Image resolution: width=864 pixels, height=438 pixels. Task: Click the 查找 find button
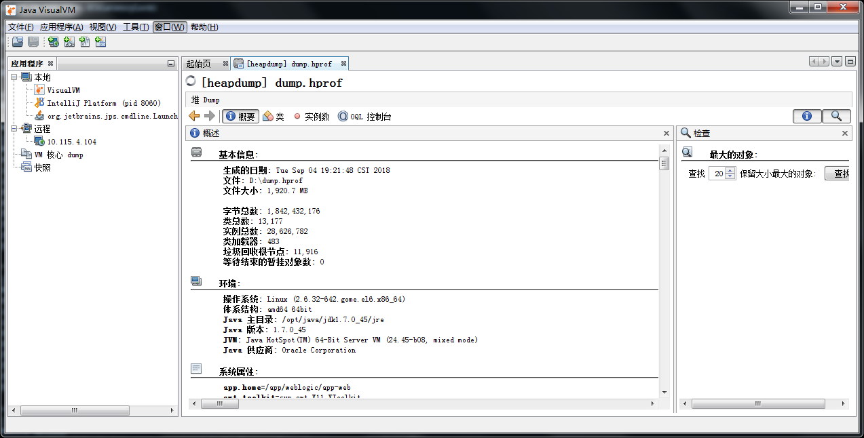pos(838,174)
